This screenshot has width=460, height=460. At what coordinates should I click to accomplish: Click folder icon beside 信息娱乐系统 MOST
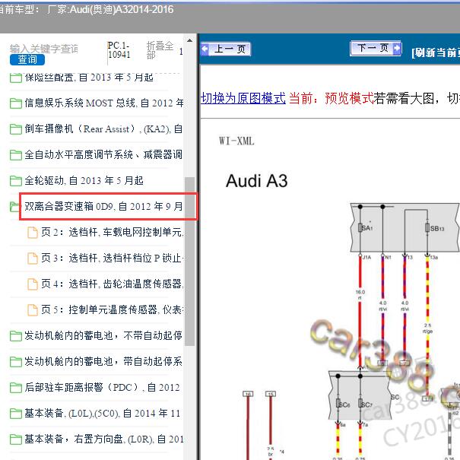15,103
